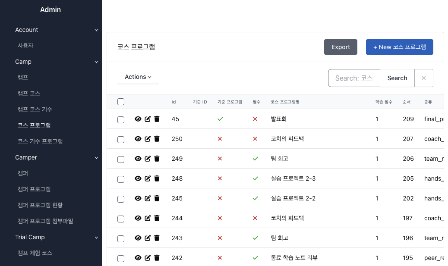This screenshot has width=448, height=266.
Task: Edit record with id 245
Action: [148, 198]
